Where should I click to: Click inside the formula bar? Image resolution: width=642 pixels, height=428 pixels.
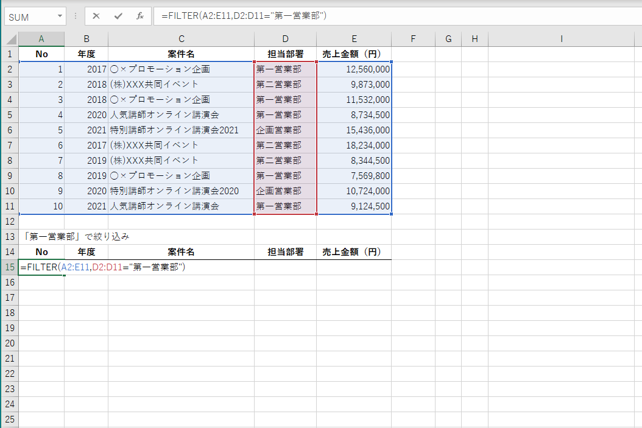(305, 16)
